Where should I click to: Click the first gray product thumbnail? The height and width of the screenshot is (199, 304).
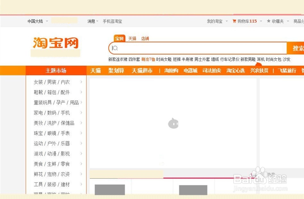point(110,189)
